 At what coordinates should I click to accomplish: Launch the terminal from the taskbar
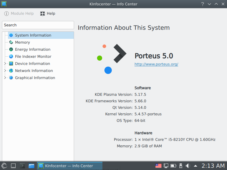22,166
